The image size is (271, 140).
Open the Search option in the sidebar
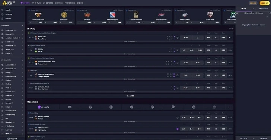click(x=8, y=10)
